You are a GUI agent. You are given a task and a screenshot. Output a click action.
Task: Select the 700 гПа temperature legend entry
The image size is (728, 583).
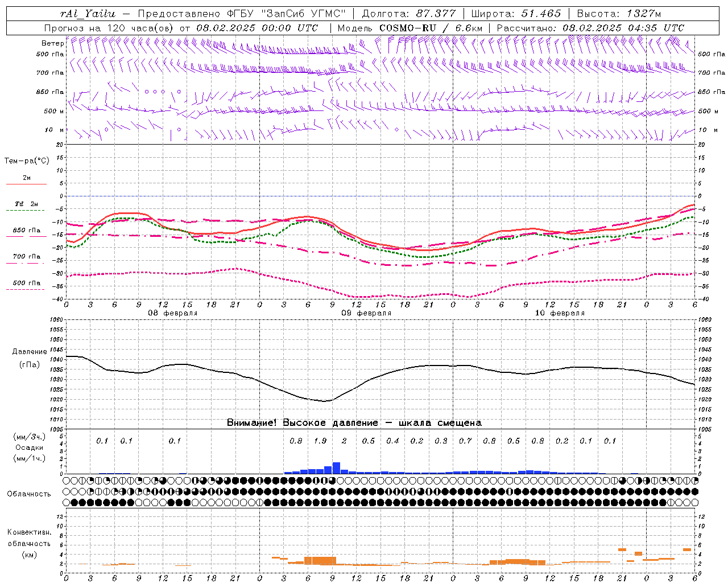(27, 257)
